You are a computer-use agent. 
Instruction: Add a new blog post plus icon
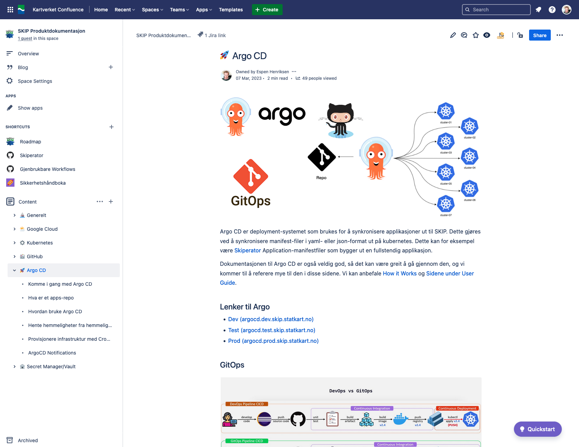coord(111,67)
